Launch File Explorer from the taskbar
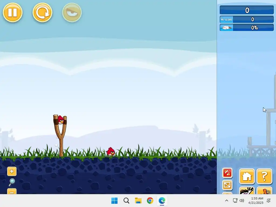The width and height of the screenshot is (276, 207). [x=138, y=201]
